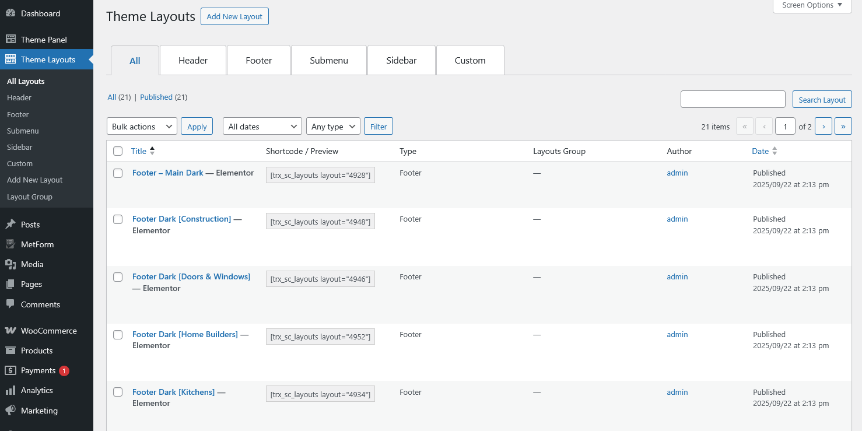Expand the All dates filter dropdown
Image resolution: width=862 pixels, height=431 pixels.
[x=262, y=127]
